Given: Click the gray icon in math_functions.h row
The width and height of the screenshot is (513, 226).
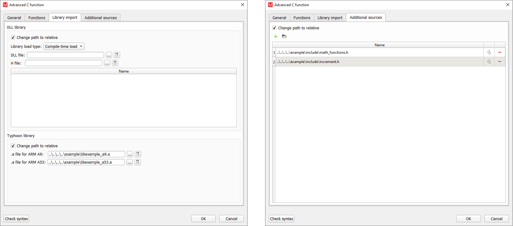Looking at the screenshot, I should (489, 52).
